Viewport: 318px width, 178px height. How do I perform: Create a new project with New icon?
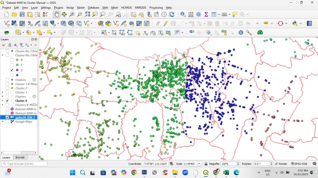coord(7,14)
